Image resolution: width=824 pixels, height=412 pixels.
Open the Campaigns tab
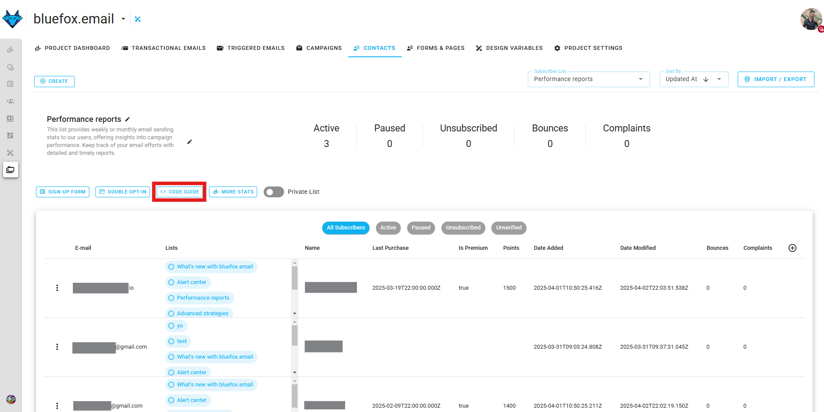[319, 48]
